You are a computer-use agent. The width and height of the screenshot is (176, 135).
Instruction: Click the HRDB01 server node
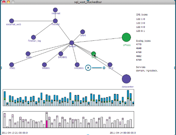point(77,65)
